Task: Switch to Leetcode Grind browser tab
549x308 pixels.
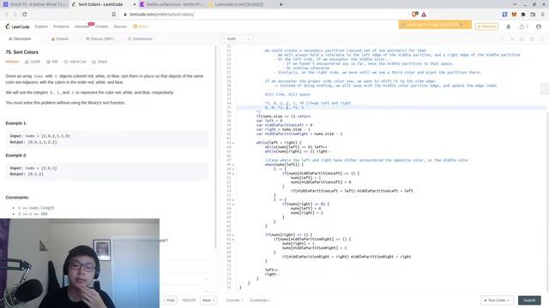Action: coord(239,4)
